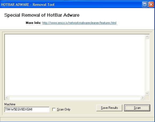Focus the Machine name input field
155x122 pixels.
27,109
